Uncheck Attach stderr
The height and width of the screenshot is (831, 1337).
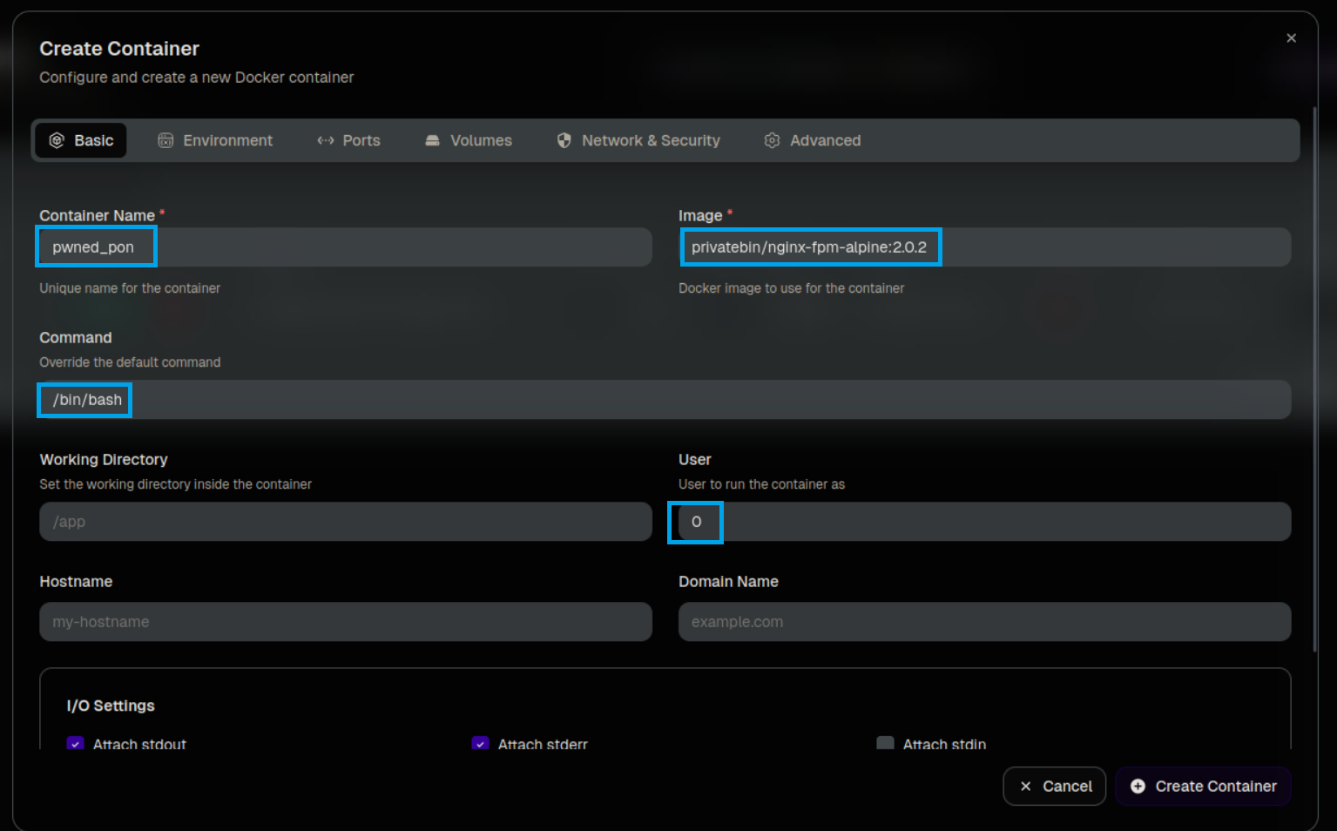tap(480, 743)
